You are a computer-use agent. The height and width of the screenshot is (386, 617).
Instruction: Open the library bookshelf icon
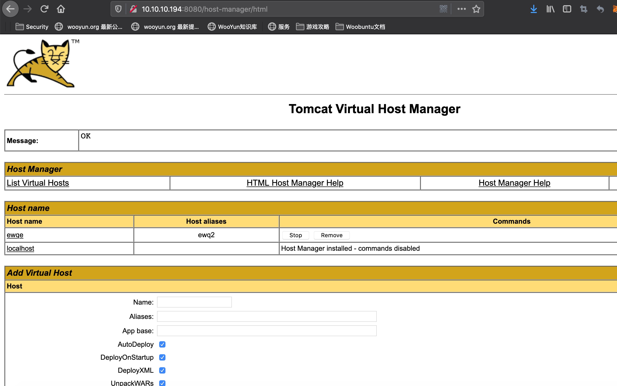[550, 9]
